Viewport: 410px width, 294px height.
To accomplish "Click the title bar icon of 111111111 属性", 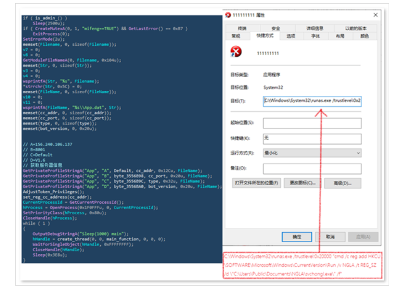I will [228, 15].
